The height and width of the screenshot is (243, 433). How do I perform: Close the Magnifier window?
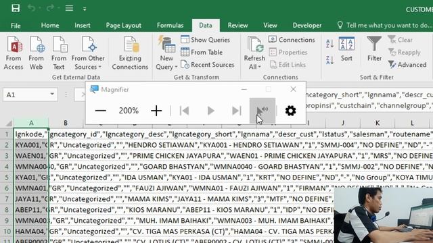(293, 89)
